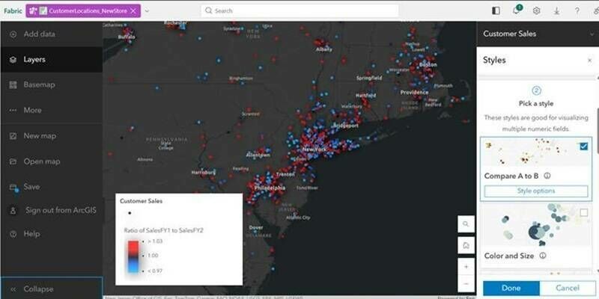Click the help question mark in header
Viewport: 599px width, 299px height.
pos(577,10)
